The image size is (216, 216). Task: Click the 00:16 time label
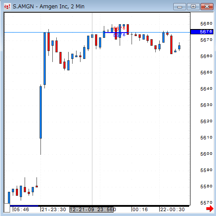point(140,209)
